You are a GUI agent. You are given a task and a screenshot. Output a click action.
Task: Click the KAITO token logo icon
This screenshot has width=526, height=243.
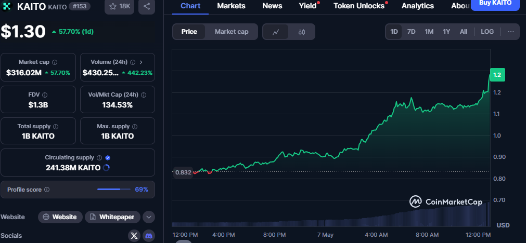coord(7,6)
